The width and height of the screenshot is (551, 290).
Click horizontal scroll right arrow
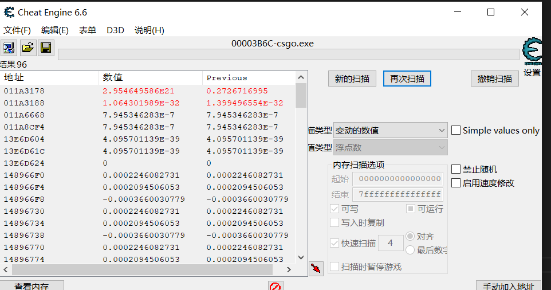289,269
